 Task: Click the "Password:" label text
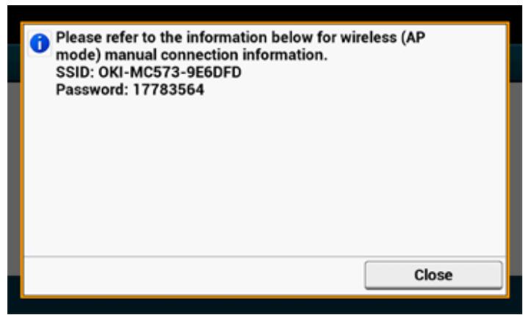pyautogui.click(x=83, y=90)
